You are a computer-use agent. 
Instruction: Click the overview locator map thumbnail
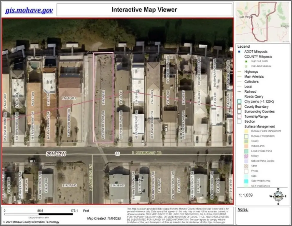point(263,22)
